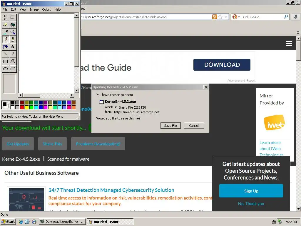The height and width of the screenshot is (226, 301).
Task: Click the Paint canvas scroll-down arrow
Action: 77,91
